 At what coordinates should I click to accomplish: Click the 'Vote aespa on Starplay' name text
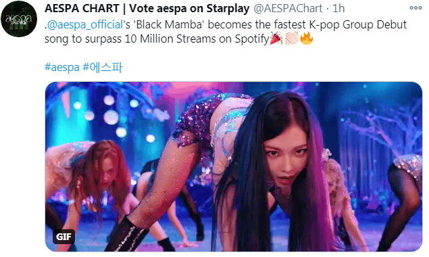(189, 9)
